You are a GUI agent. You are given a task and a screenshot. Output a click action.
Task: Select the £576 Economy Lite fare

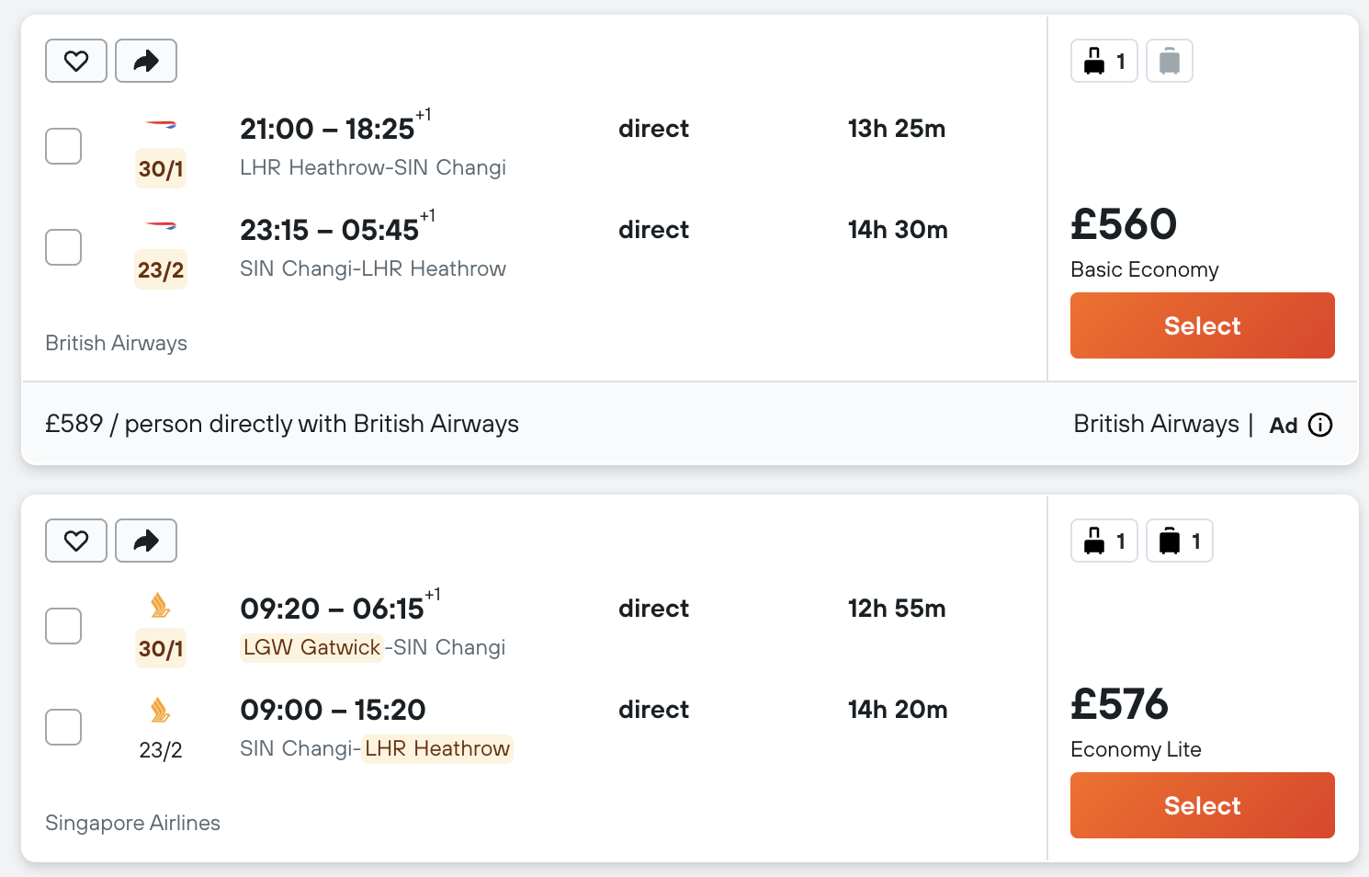(x=1202, y=805)
